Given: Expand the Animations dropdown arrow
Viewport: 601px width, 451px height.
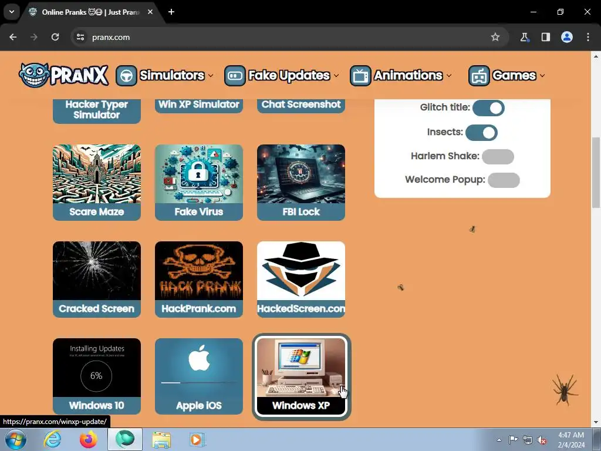Looking at the screenshot, I should coord(449,76).
